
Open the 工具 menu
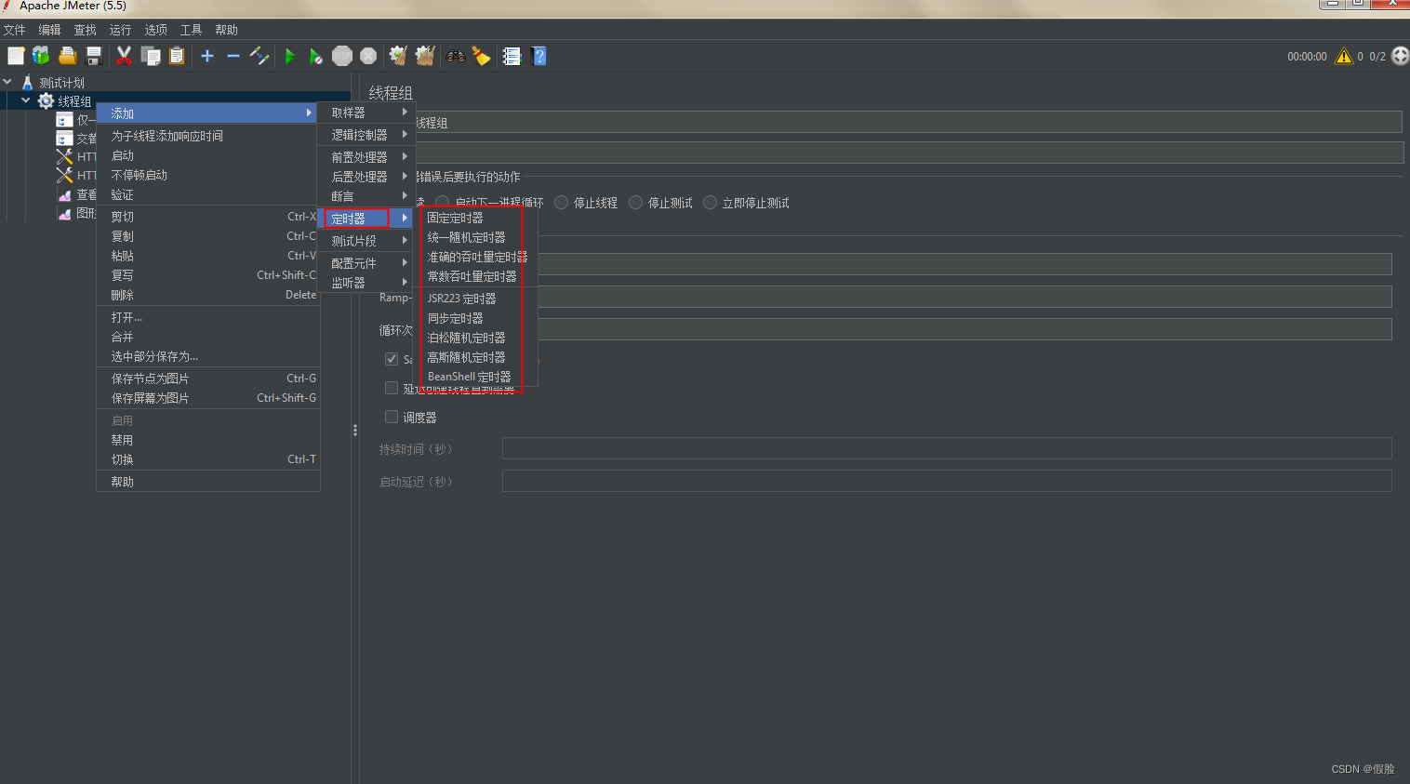[192, 30]
